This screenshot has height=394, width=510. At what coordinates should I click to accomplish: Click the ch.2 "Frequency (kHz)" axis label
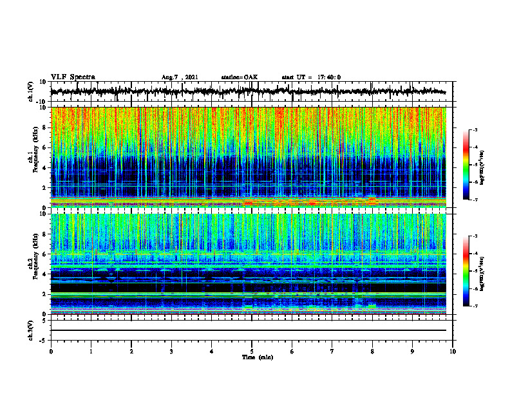click(36, 256)
